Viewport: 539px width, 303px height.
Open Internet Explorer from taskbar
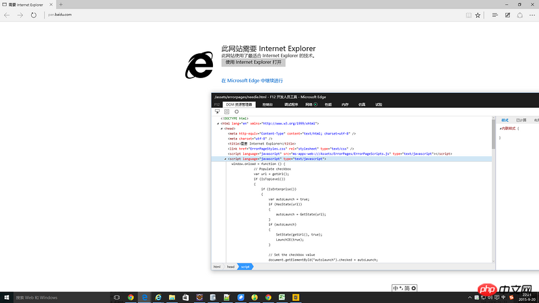[x=158, y=298]
